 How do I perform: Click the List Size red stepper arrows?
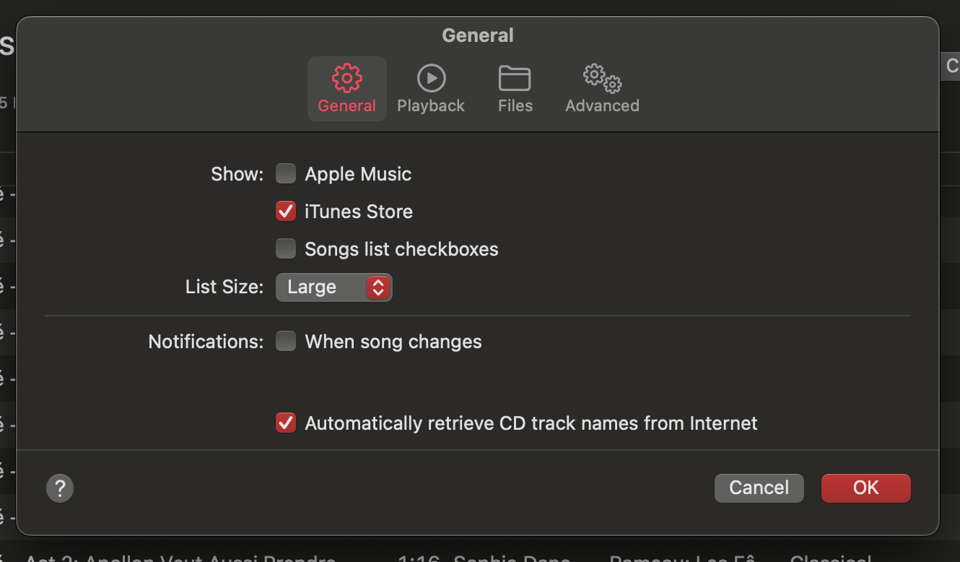[x=378, y=288]
